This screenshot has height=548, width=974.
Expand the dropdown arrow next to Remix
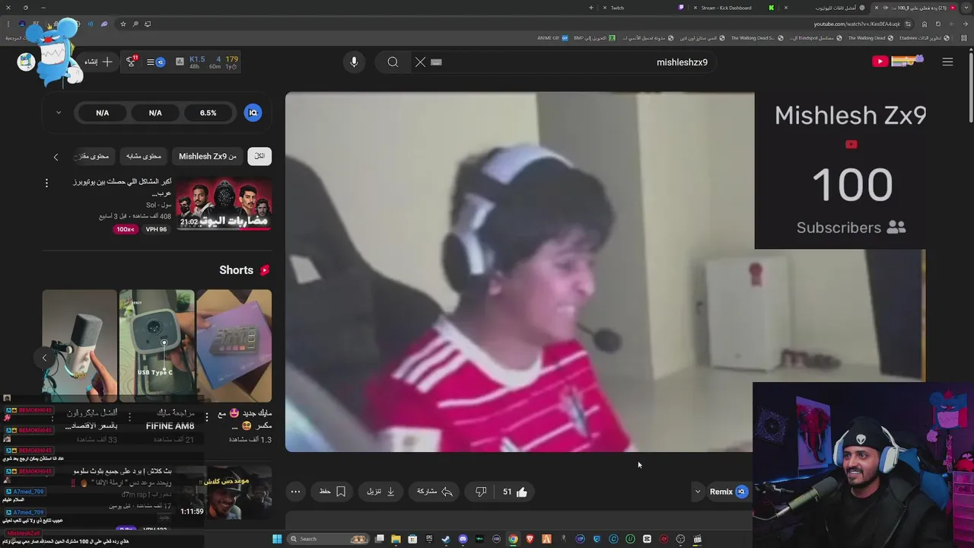697,492
